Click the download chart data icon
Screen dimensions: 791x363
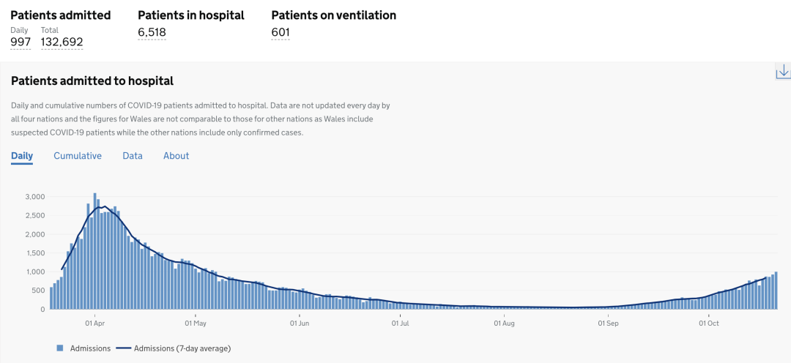pos(782,71)
